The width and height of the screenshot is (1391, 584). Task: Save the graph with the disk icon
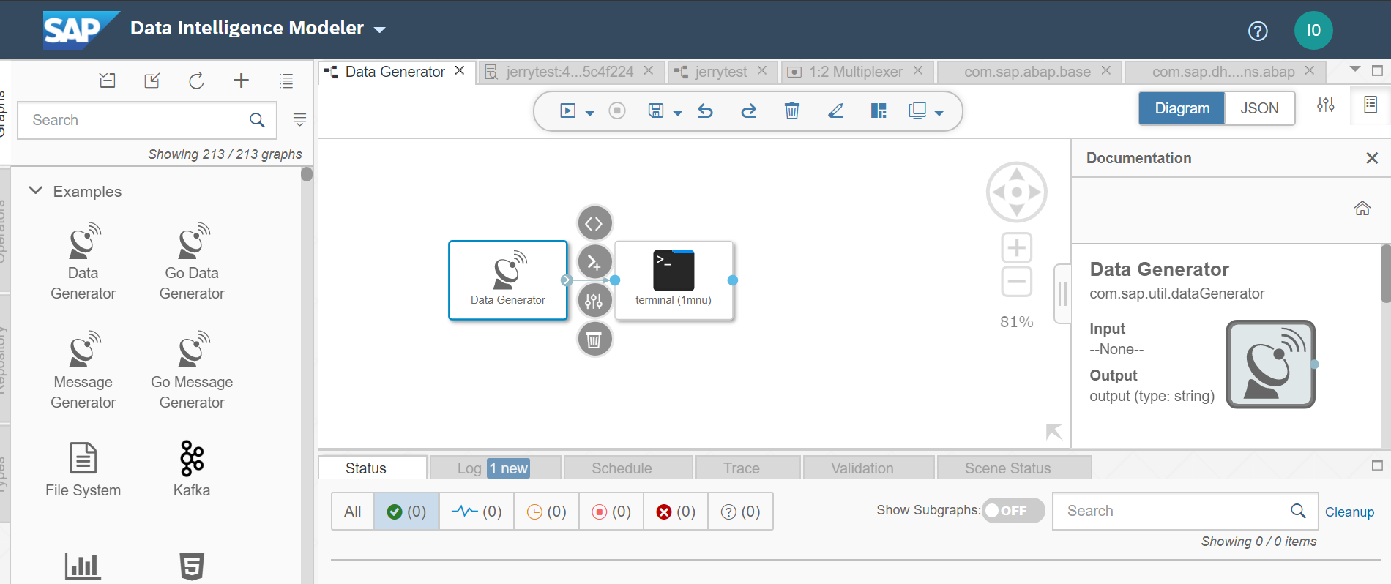point(656,111)
